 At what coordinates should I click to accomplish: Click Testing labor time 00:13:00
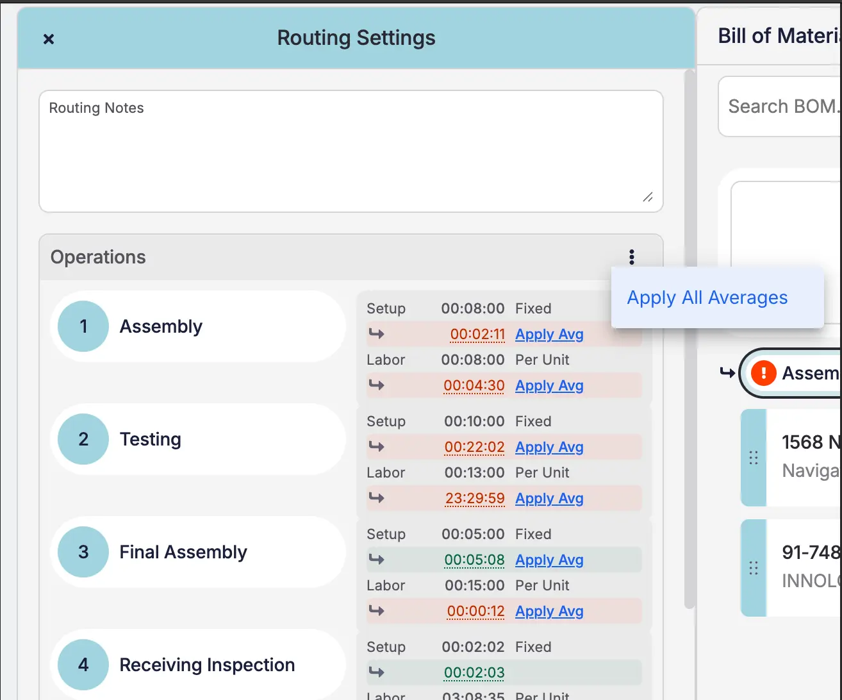(x=474, y=472)
